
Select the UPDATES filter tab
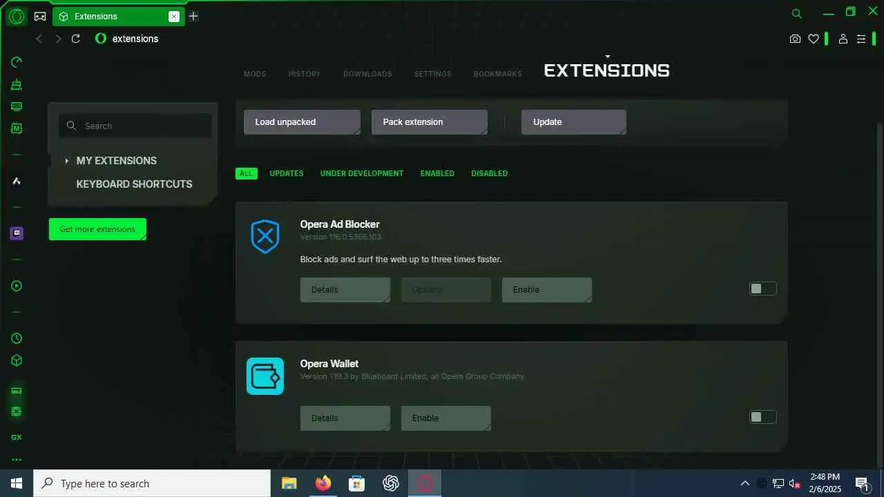point(287,173)
